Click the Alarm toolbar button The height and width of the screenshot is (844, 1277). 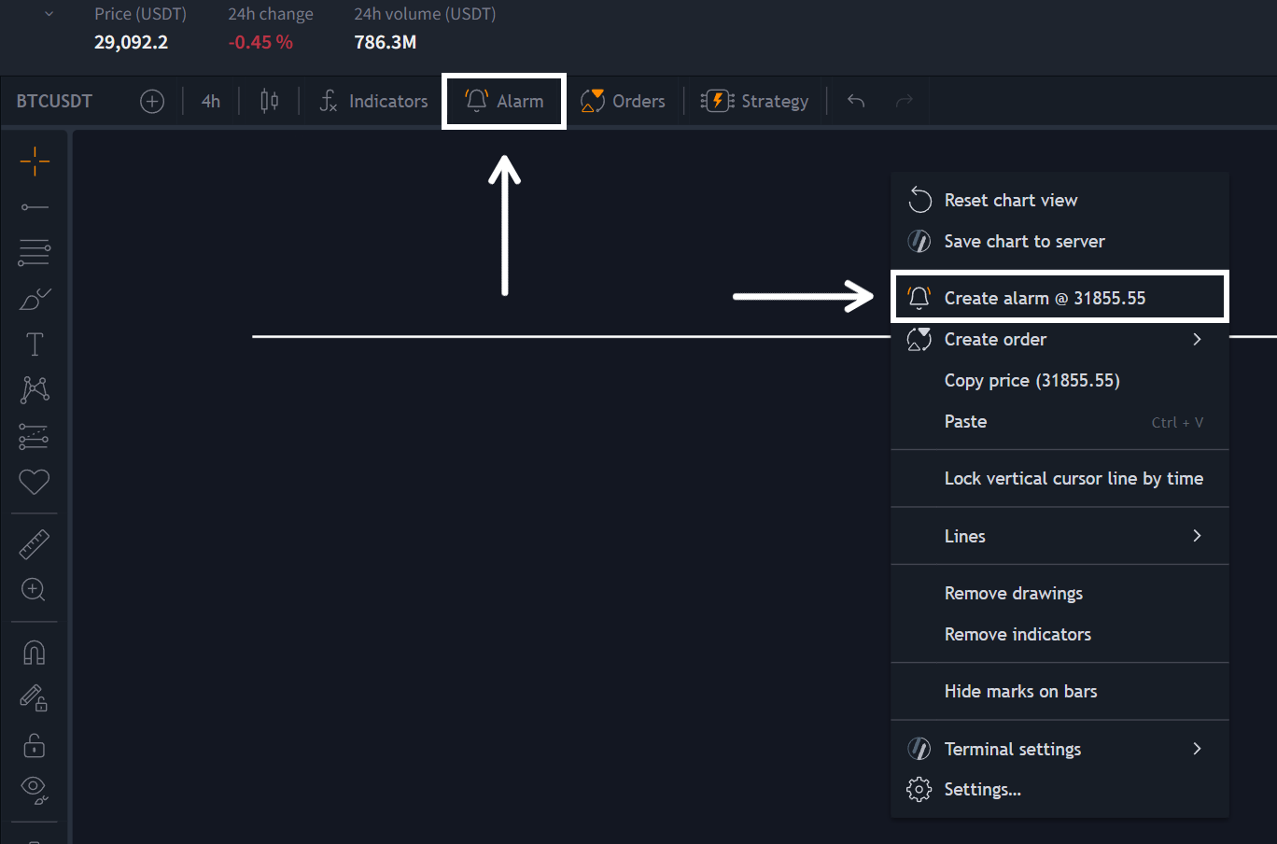(504, 101)
